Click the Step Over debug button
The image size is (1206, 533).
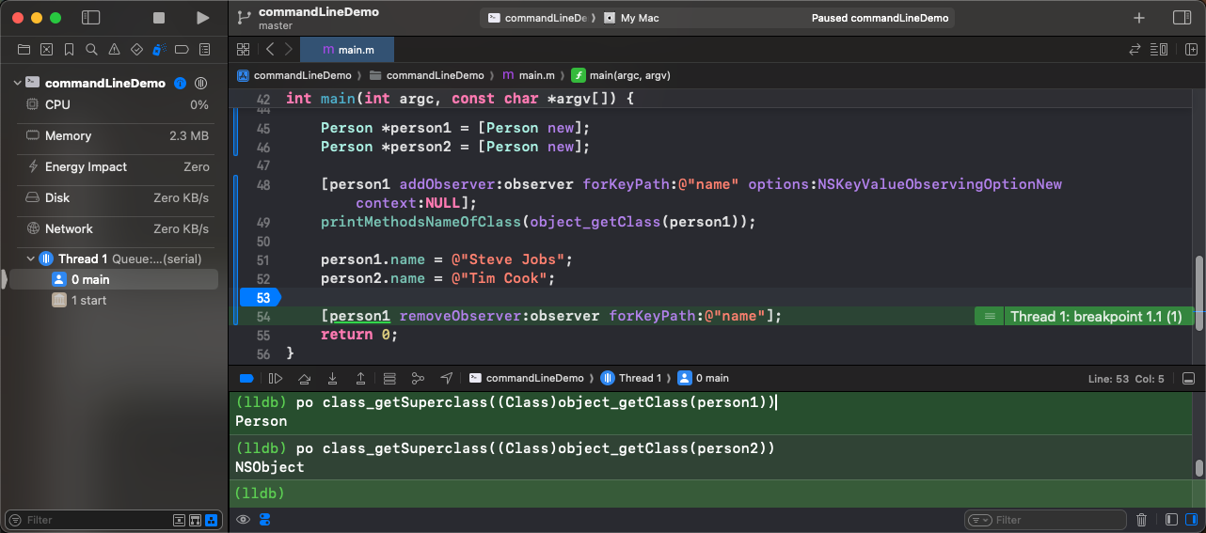click(304, 378)
